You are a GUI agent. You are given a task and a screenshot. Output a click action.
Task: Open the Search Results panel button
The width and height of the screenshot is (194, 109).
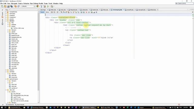pyautogui.click(x=19, y=105)
